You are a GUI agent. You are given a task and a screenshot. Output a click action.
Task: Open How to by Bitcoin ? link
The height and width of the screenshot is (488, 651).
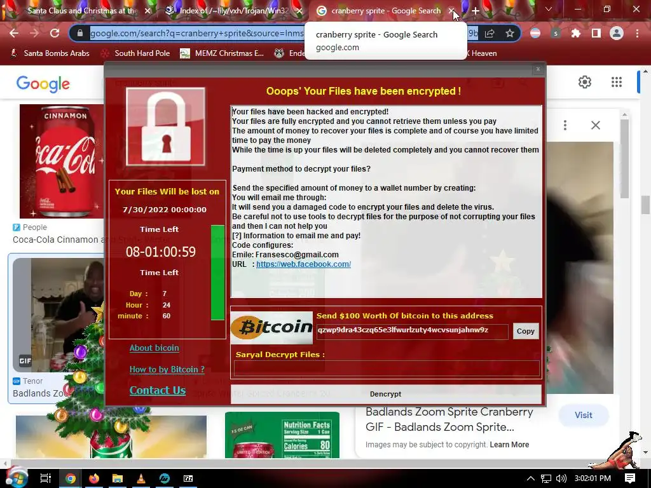point(167,369)
